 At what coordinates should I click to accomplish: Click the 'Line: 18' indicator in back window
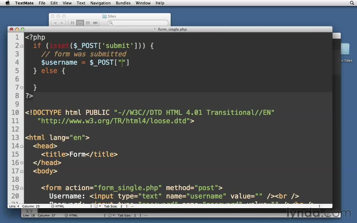pyautogui.click(x=29, y=215)
